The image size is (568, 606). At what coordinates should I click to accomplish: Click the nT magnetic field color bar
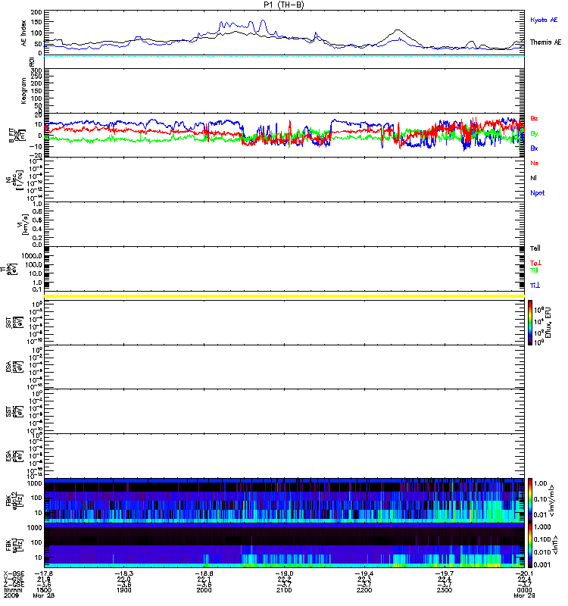(x=530, y=545)
